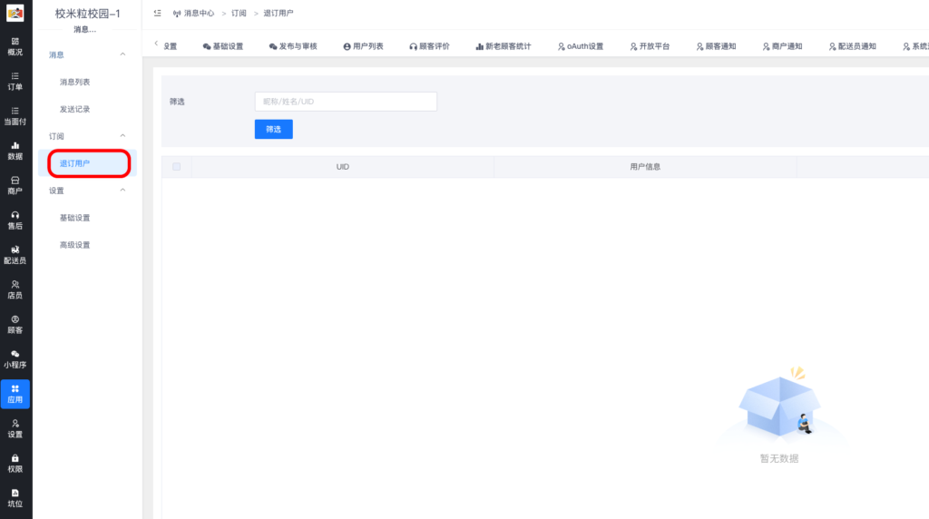
Task: Switch to the 顾客通知 tab
Action: (x=717, y=46)
